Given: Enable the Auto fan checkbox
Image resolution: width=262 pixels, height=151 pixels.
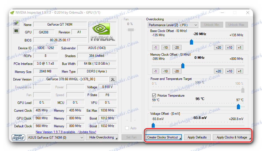Looking at the screenshot, I should (127, 128).
